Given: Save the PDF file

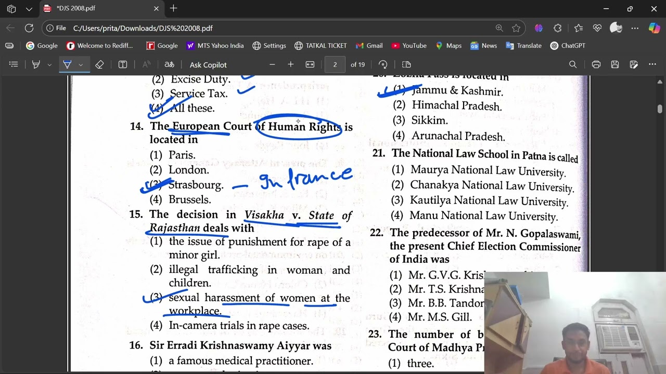Looking at the screenshot, I should click(615, 64).
